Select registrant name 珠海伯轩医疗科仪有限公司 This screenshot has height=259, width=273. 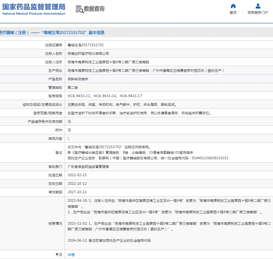coord(88,54)
